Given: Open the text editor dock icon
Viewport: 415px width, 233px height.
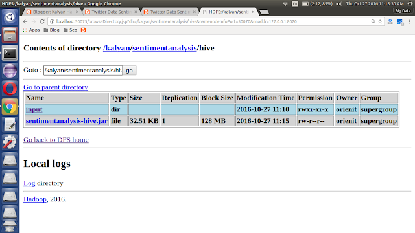Looking at the screenshot, I should coord(10,124).
